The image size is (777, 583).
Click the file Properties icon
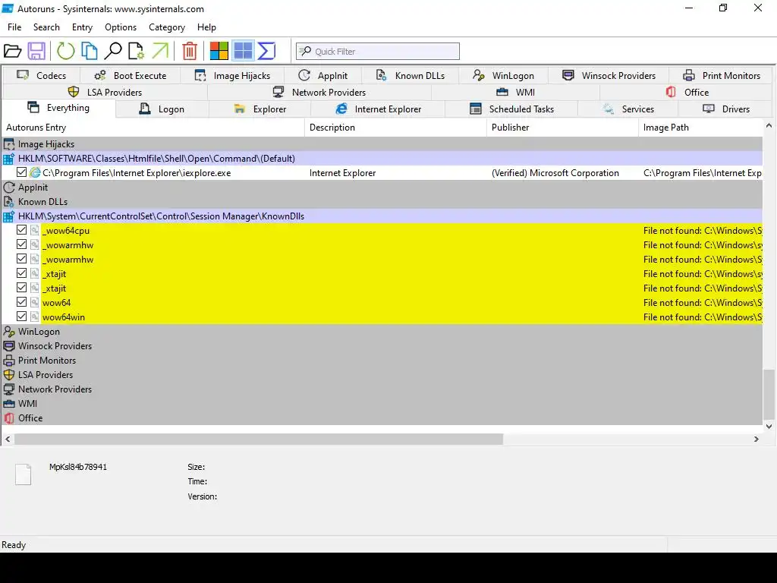coord(137,51)
